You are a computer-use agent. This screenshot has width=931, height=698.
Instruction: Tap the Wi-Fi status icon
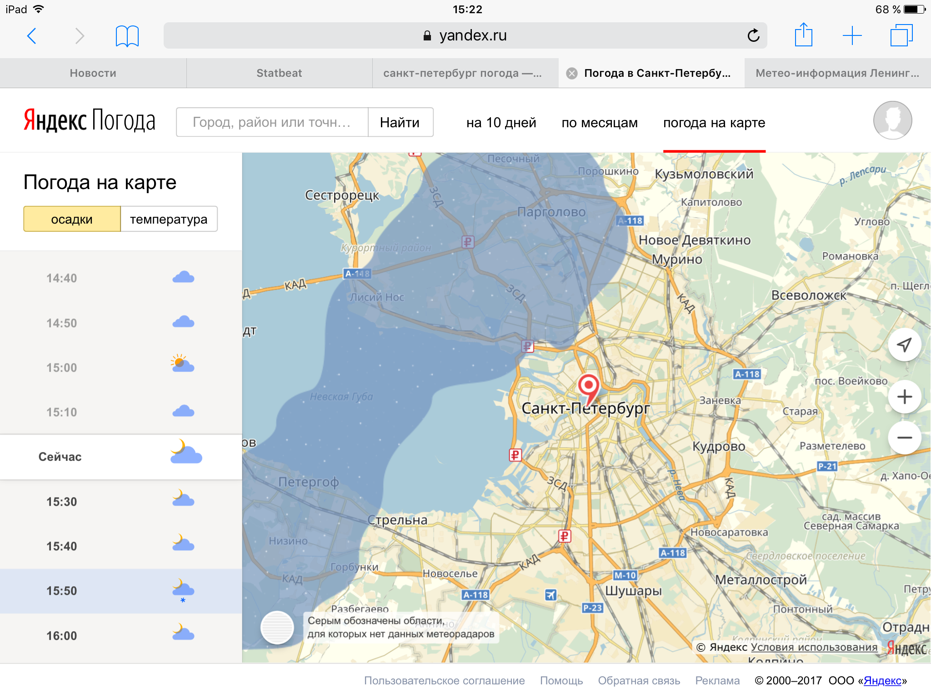click(x=39, y=9)
